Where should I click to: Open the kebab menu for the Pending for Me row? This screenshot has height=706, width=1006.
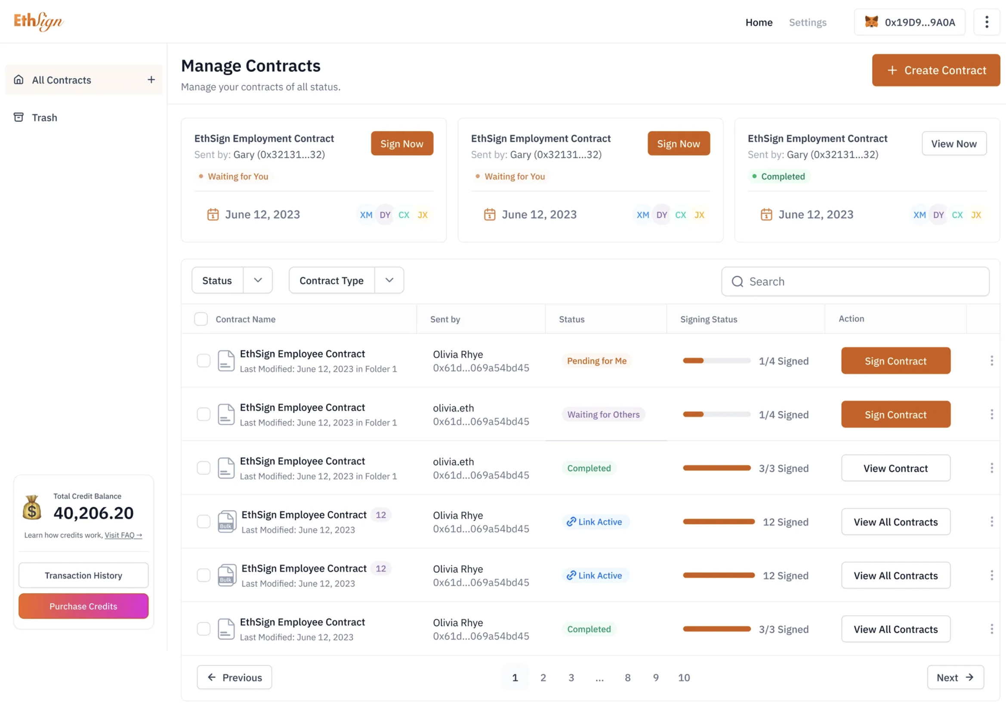[x=991, y=361]
